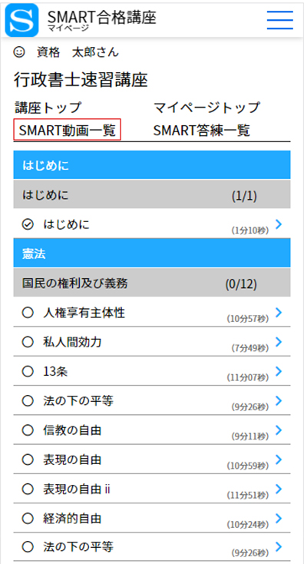Switch to SMART動画一覧 tab
Screen dimensions: 304x564
(x=68, y=130)
